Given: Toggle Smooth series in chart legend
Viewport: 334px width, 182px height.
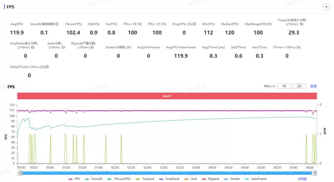Looking at the screenshot, I should click(94, 179).
